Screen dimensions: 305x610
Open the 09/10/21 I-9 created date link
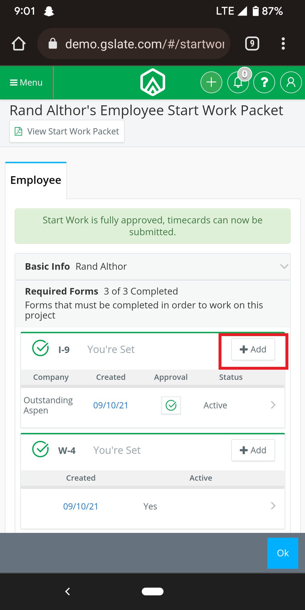[111, 405]
